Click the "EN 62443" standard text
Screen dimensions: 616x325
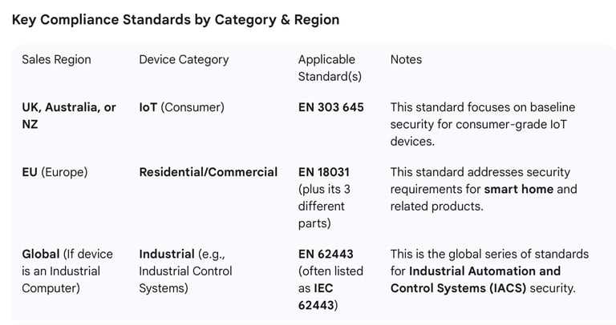(326, 254)
